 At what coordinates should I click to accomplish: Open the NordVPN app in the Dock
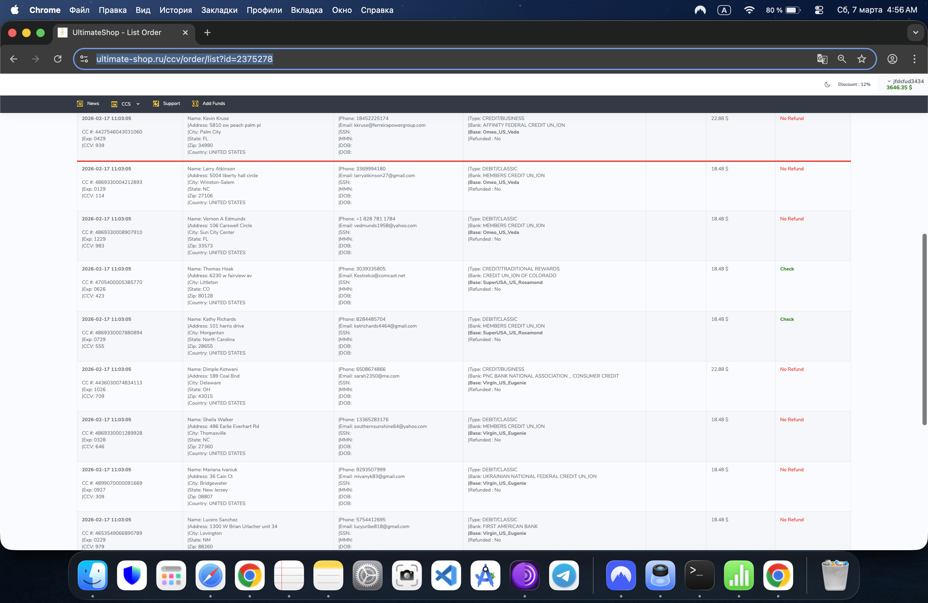(x=621, y=575)
